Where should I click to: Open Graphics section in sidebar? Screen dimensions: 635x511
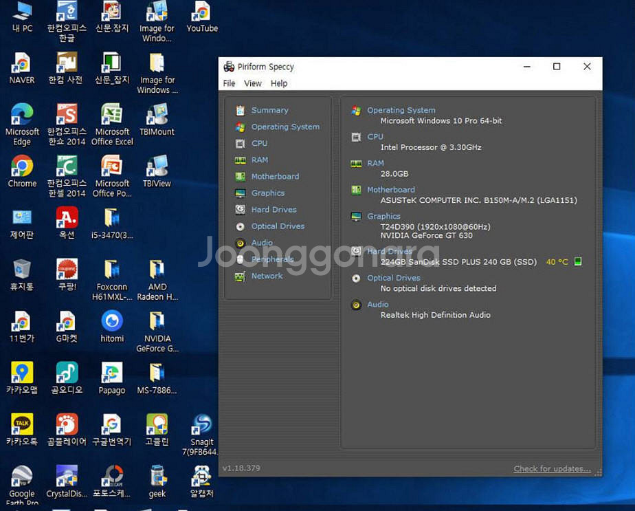[268, 193]
